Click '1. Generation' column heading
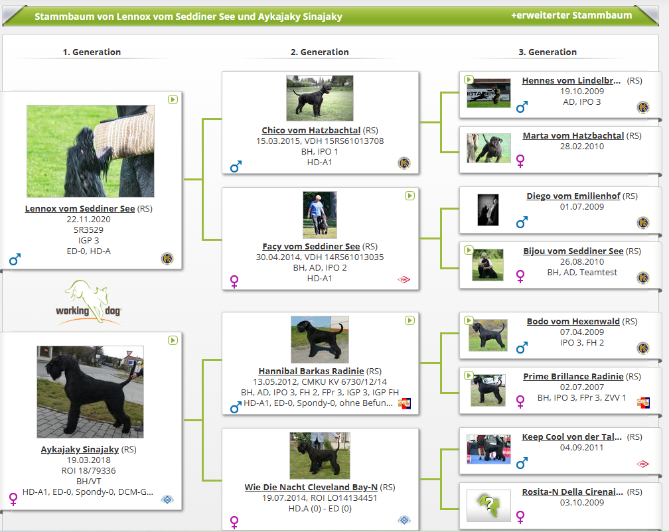This screenshot has height=532, width=669. pos(92,52)
